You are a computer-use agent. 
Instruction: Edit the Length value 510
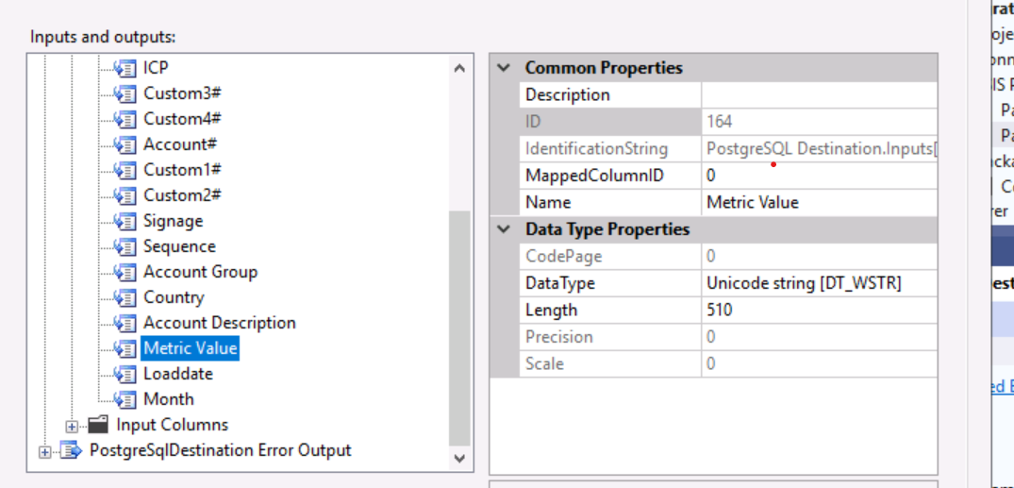819,310
